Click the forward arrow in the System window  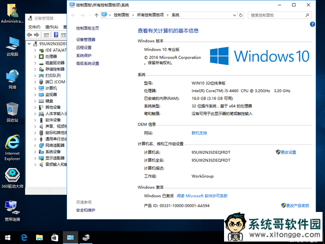(x=83, y=15)
